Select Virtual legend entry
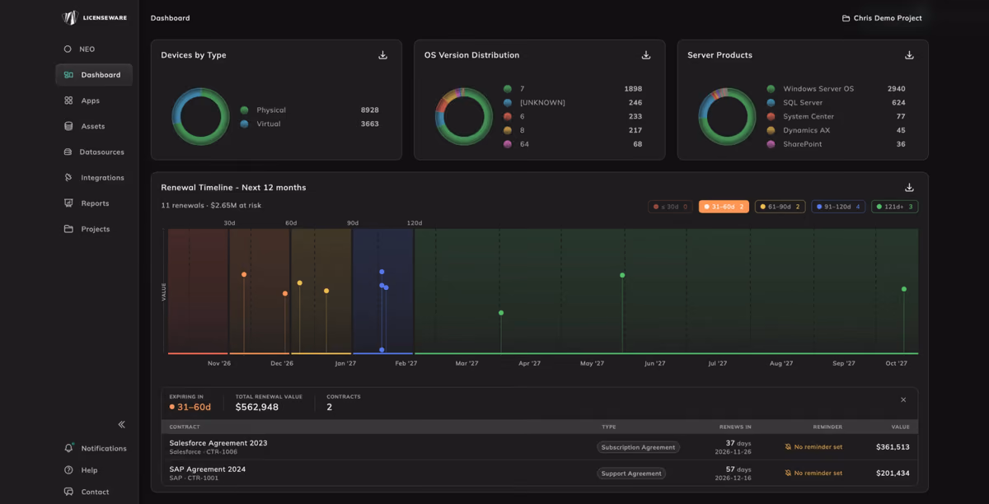The image size is (989, 504). (309, 124)
